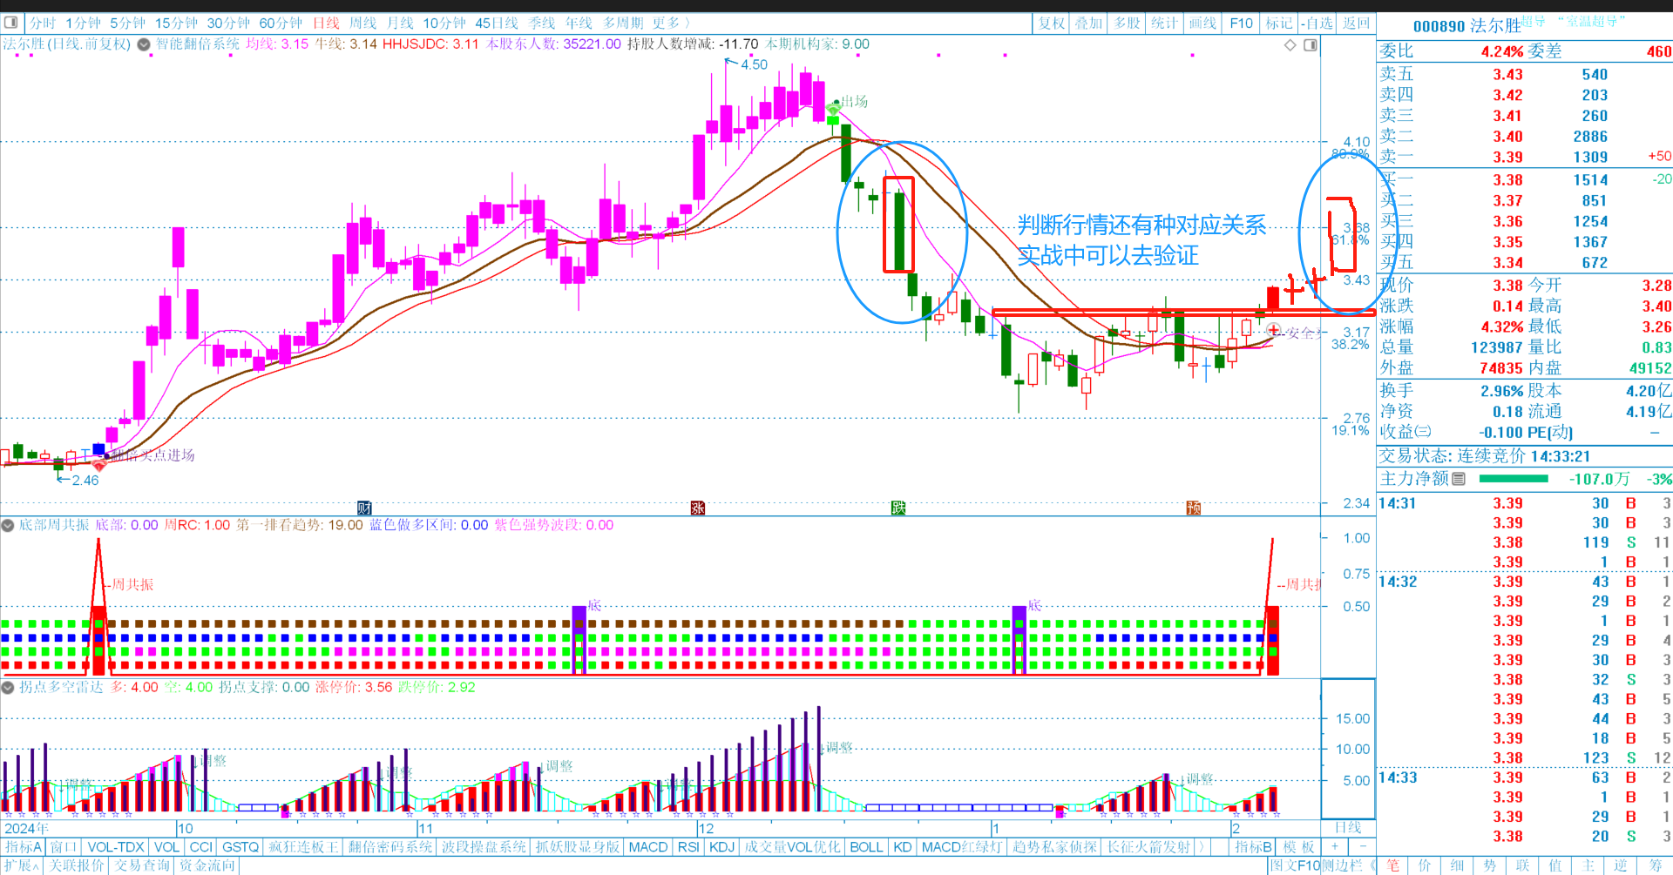The height and width of the screenshot is (875, 1673).
Task: Toggle the 复权 price adjustment option
Action: 1051,24
